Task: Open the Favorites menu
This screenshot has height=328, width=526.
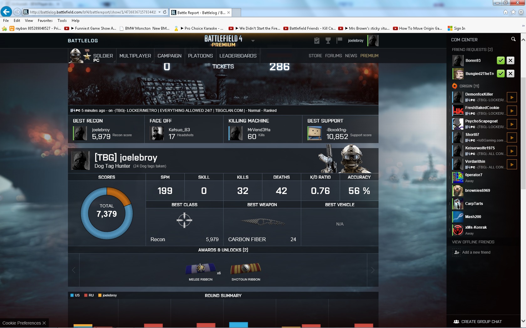Action: point(45,21)
